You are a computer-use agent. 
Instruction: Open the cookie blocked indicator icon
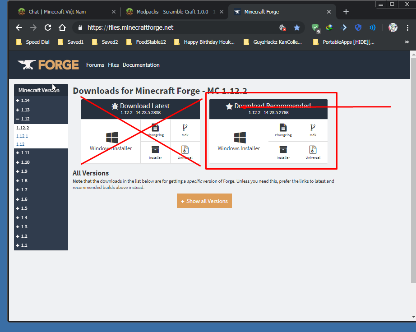[x=282, y=28]
